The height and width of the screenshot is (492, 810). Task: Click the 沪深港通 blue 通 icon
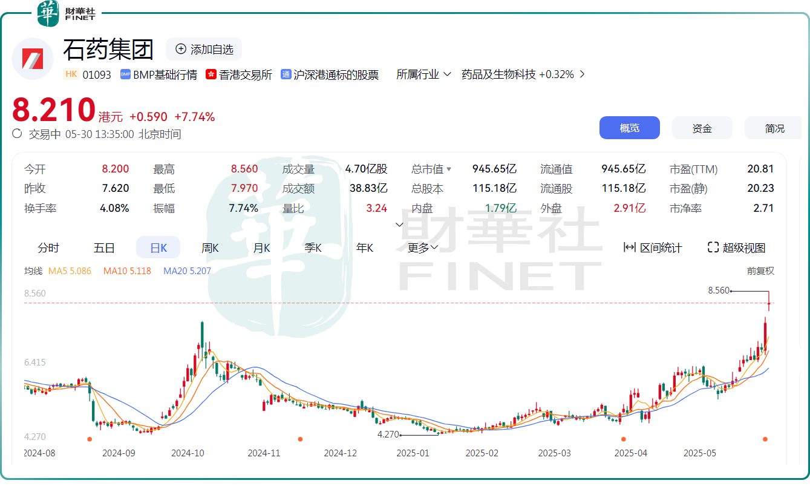pyautogui.click(x=286, y=74)
